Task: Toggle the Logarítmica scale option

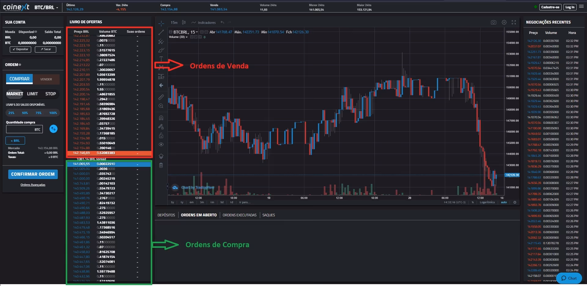Action: pos(487,202)
